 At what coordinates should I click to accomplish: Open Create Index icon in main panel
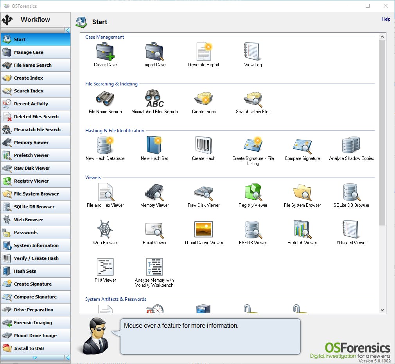(x=204, y=98)
